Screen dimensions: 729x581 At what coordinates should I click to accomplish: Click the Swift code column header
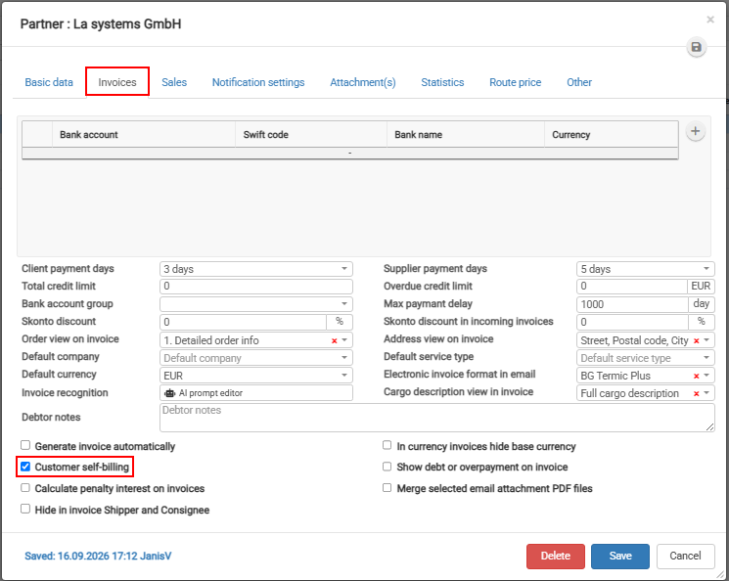pos(311,135)
